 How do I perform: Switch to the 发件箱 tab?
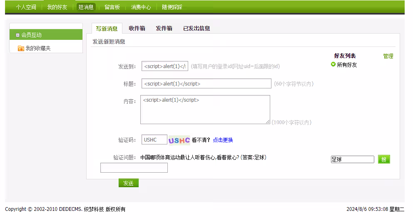164,28
